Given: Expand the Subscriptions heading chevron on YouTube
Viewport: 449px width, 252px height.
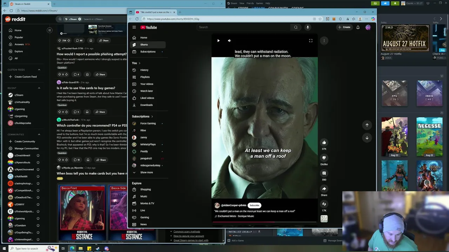Looking at the screenshot, I should click(x=152, y=117).
